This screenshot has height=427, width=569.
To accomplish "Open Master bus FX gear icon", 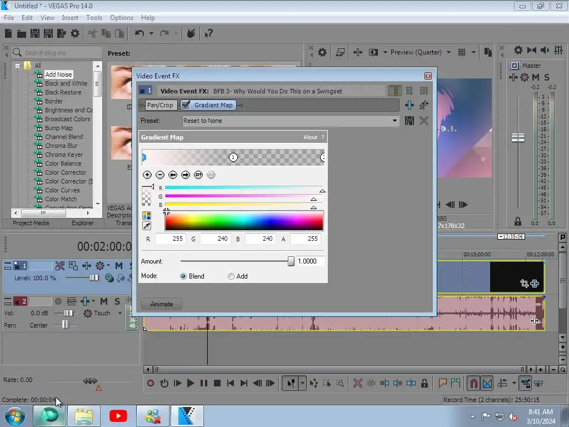I will 525,77.
